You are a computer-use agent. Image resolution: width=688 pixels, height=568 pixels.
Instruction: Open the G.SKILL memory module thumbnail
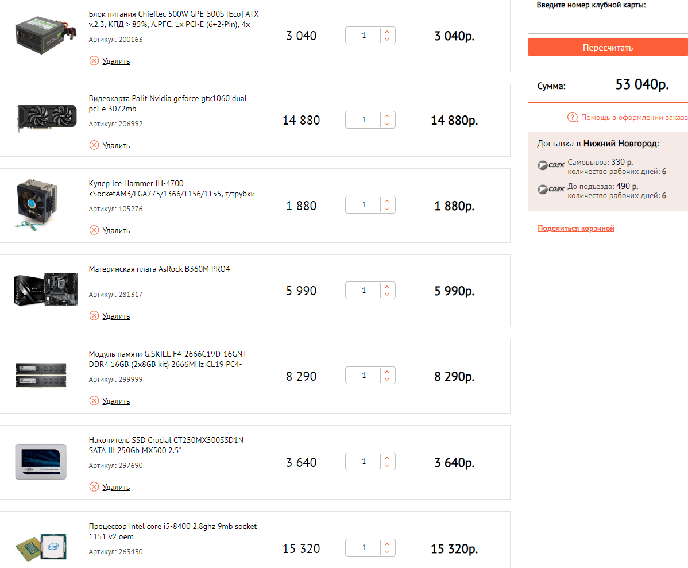(41, 375)
